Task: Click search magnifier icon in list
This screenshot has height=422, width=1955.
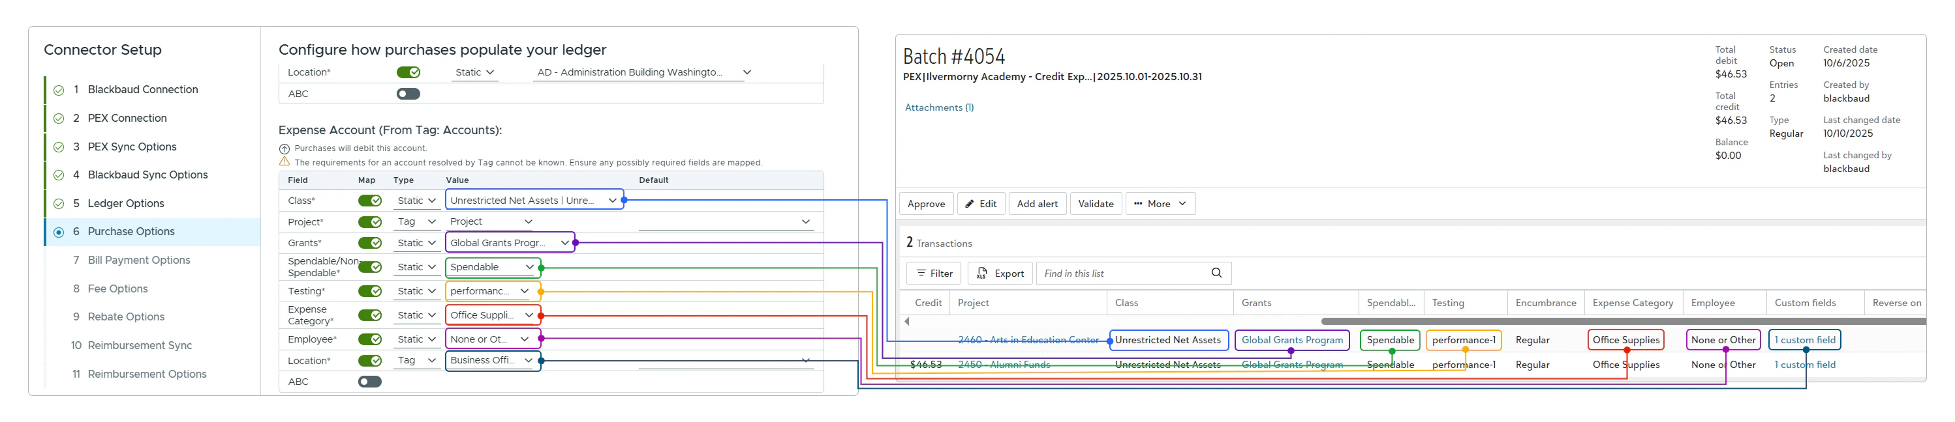Action: [1216, 274]
